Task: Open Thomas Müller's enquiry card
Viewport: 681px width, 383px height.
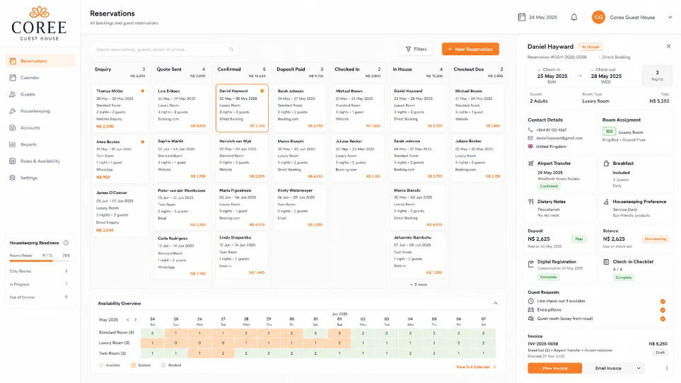Action: [x=120, y=109]
